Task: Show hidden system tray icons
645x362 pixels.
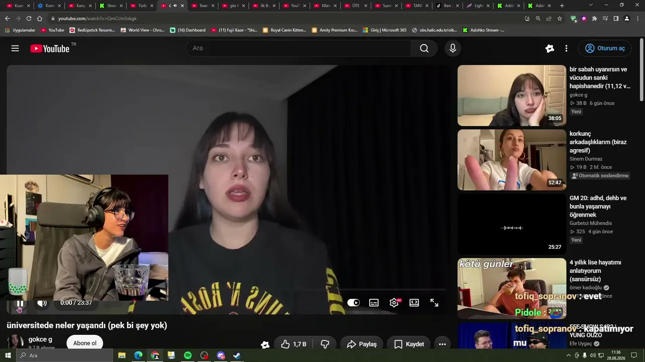Action: pos(569,355)
